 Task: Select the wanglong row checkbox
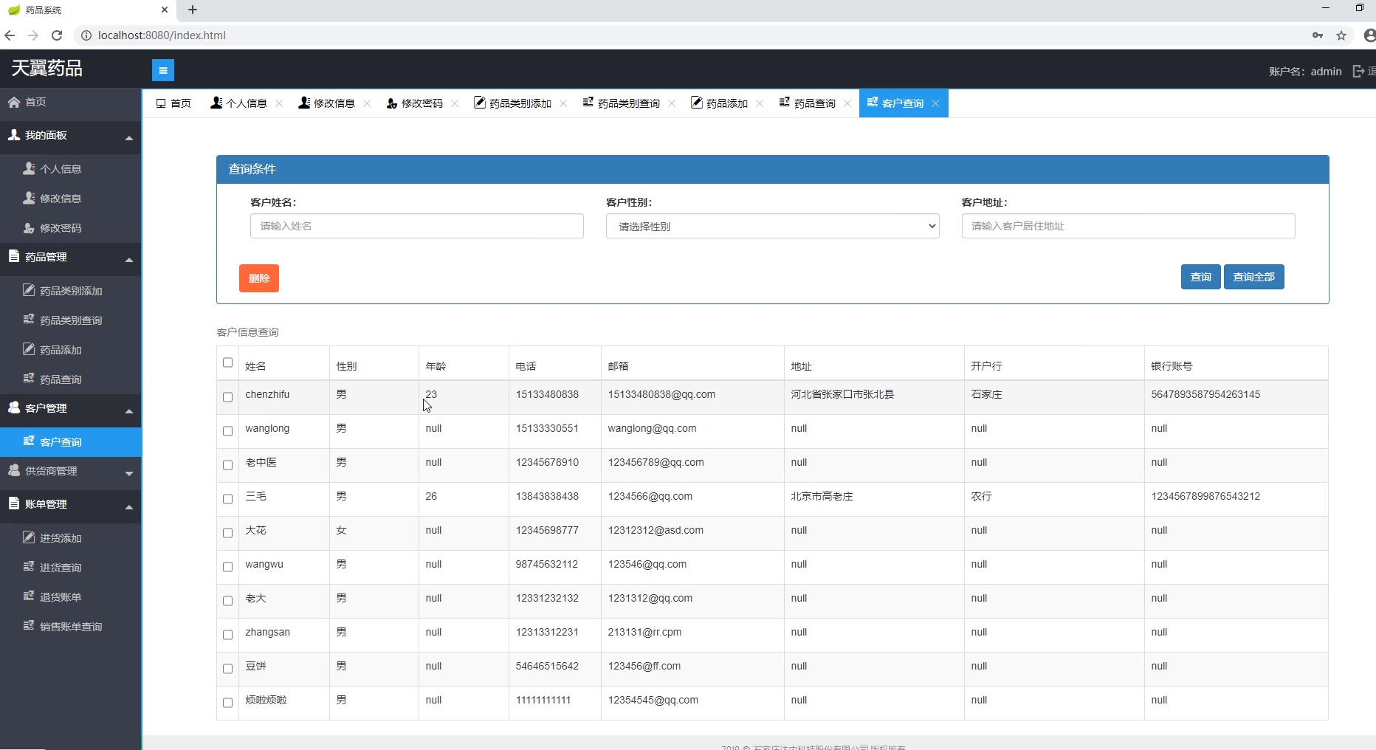(227, 431)
